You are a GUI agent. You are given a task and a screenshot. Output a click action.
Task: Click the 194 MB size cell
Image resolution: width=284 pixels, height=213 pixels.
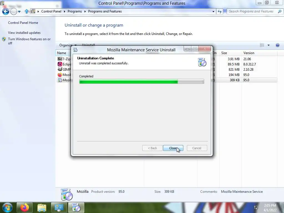234,75
